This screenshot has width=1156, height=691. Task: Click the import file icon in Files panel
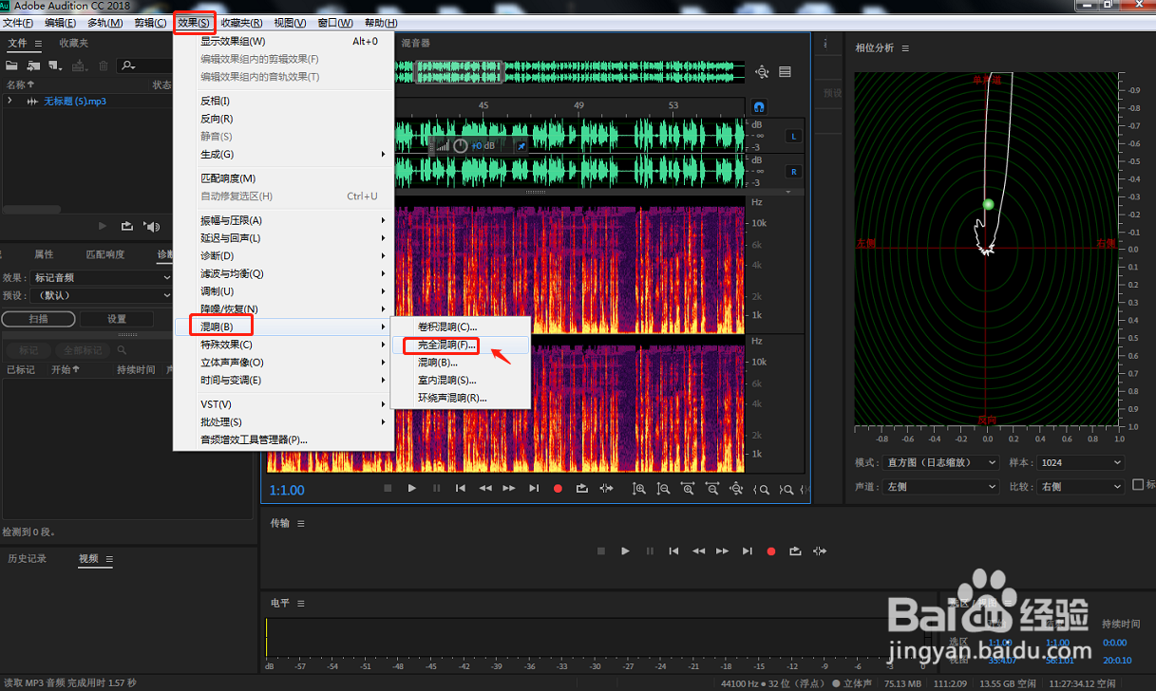(33, 65)
